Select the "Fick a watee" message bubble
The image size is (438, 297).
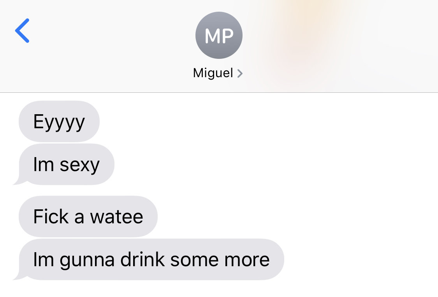(88, 216)
